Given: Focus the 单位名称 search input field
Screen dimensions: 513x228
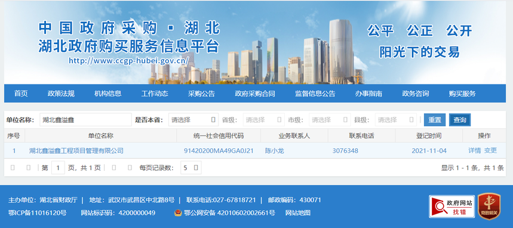Looking at the screenshot, I should [86, 120].
